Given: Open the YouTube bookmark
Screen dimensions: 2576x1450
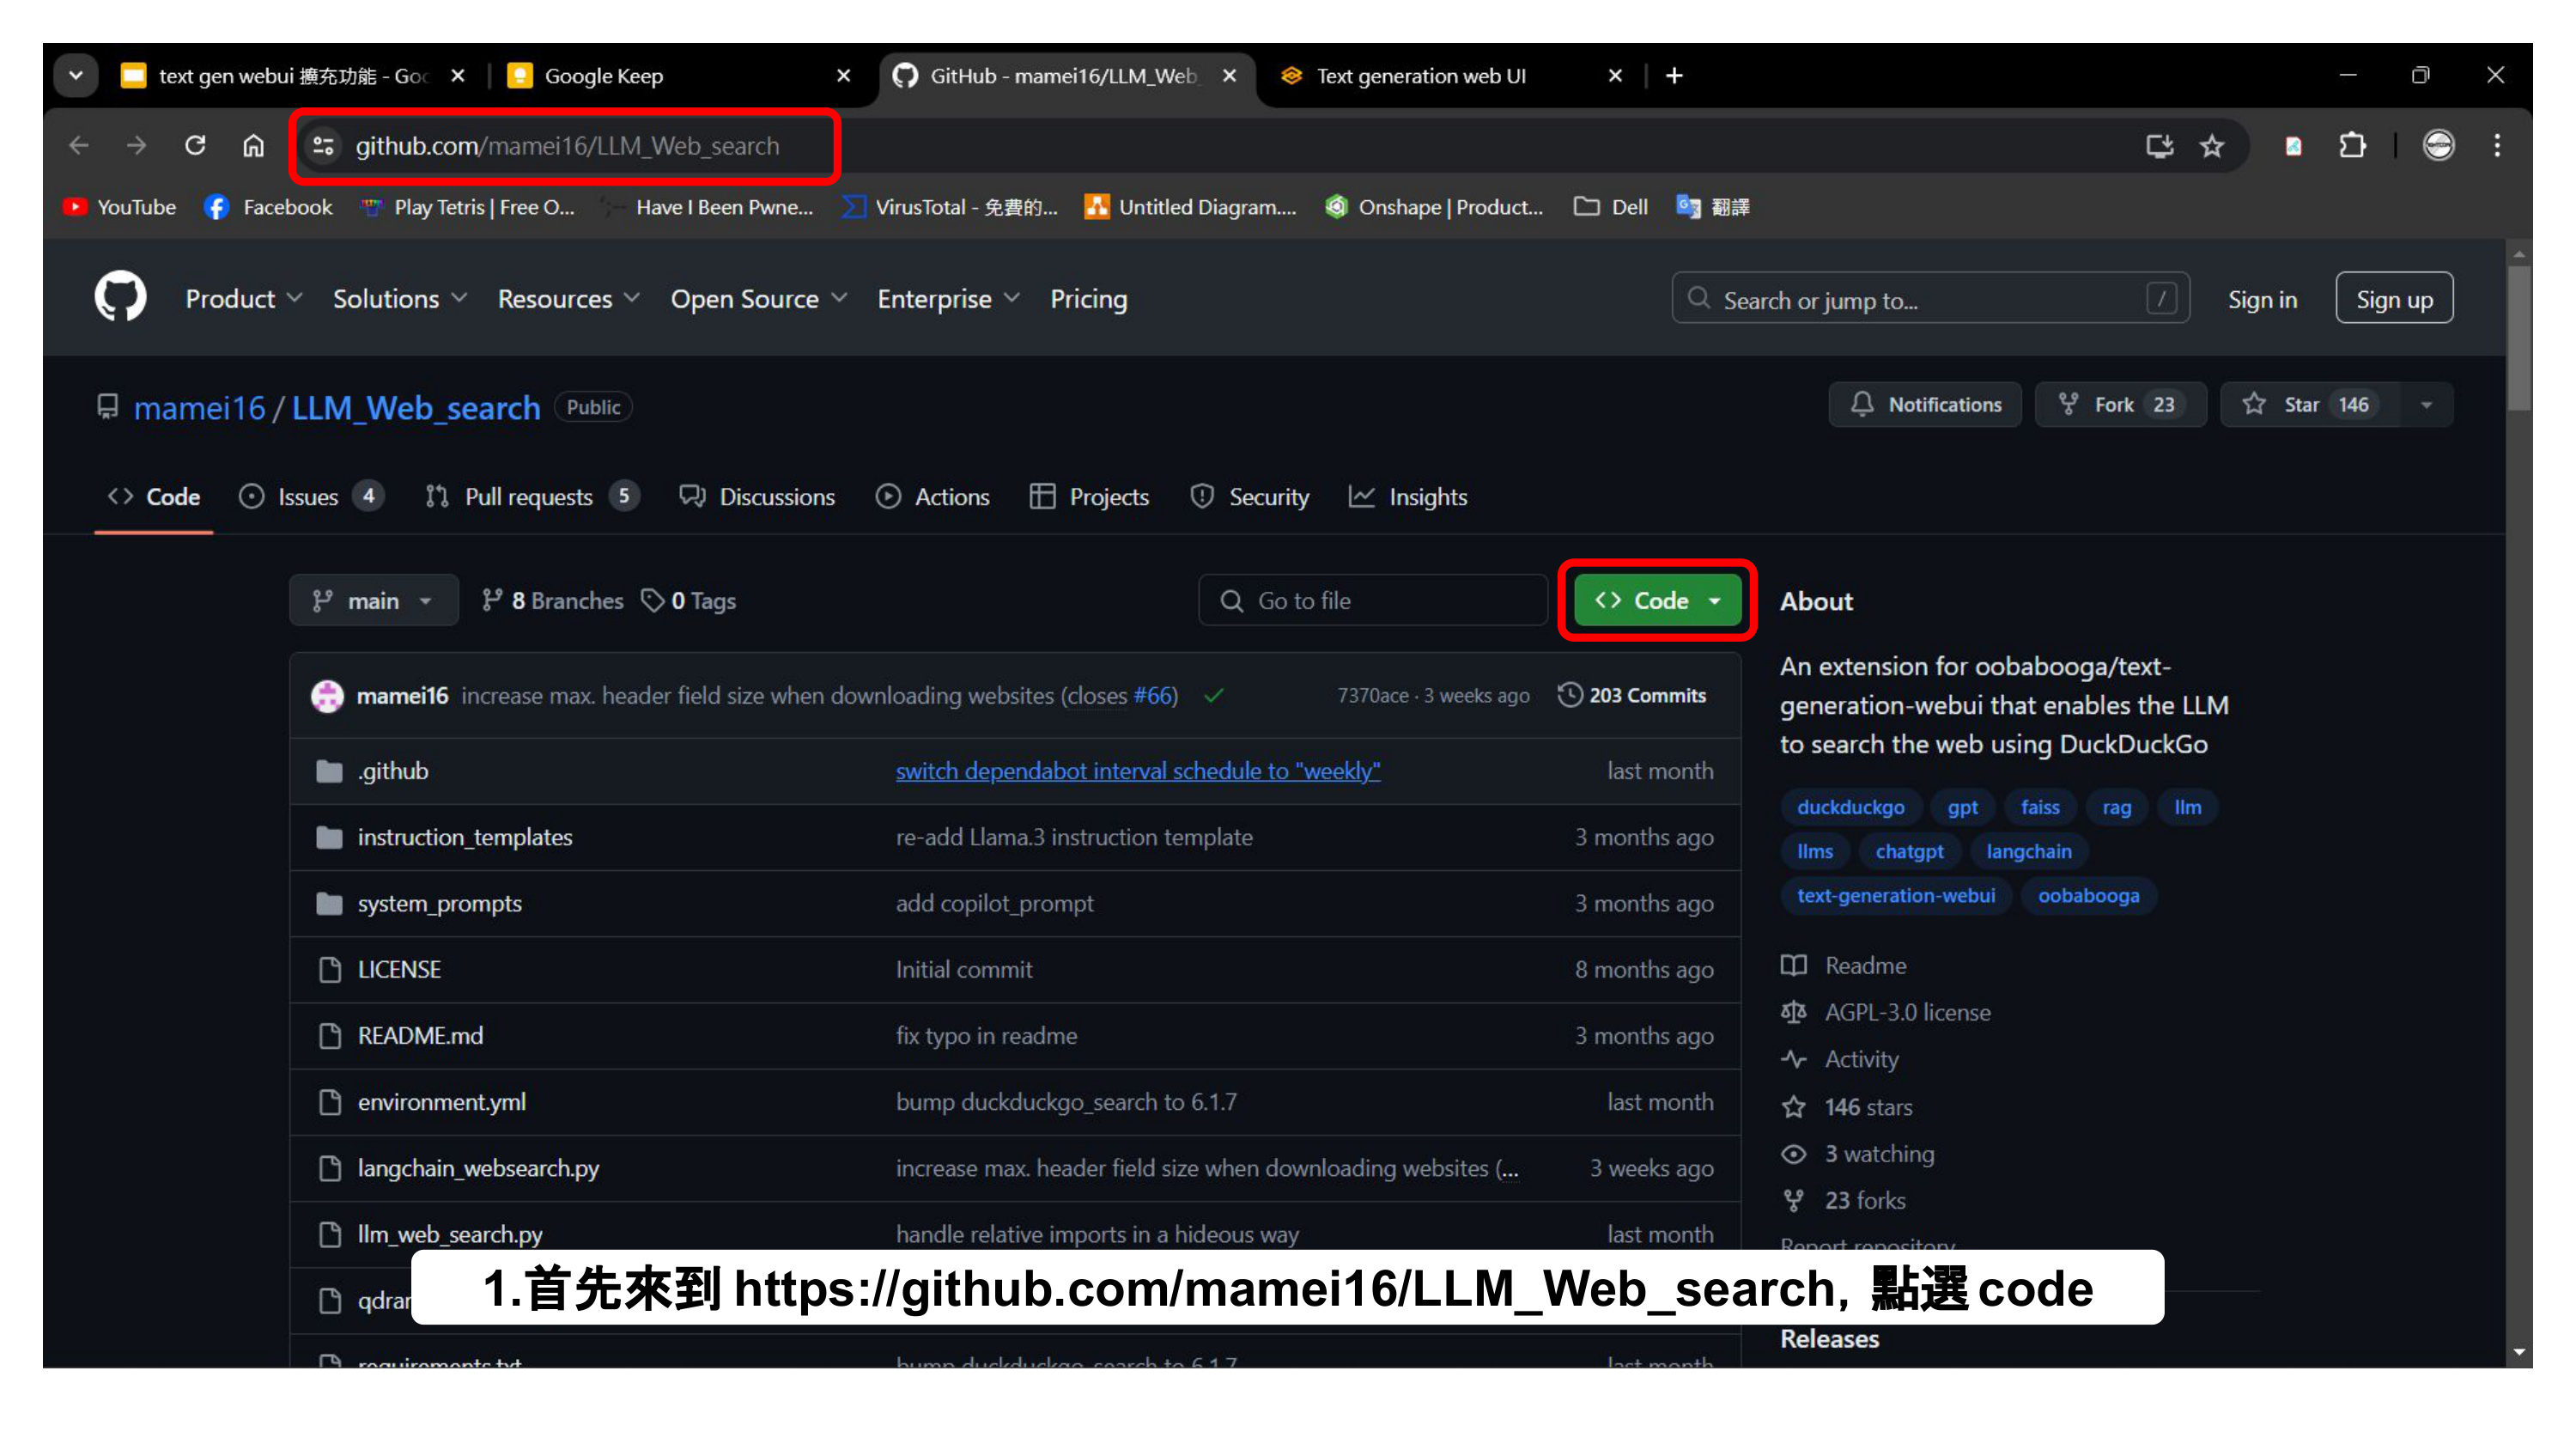Looking at the screenshot, I should coord(119,207).
